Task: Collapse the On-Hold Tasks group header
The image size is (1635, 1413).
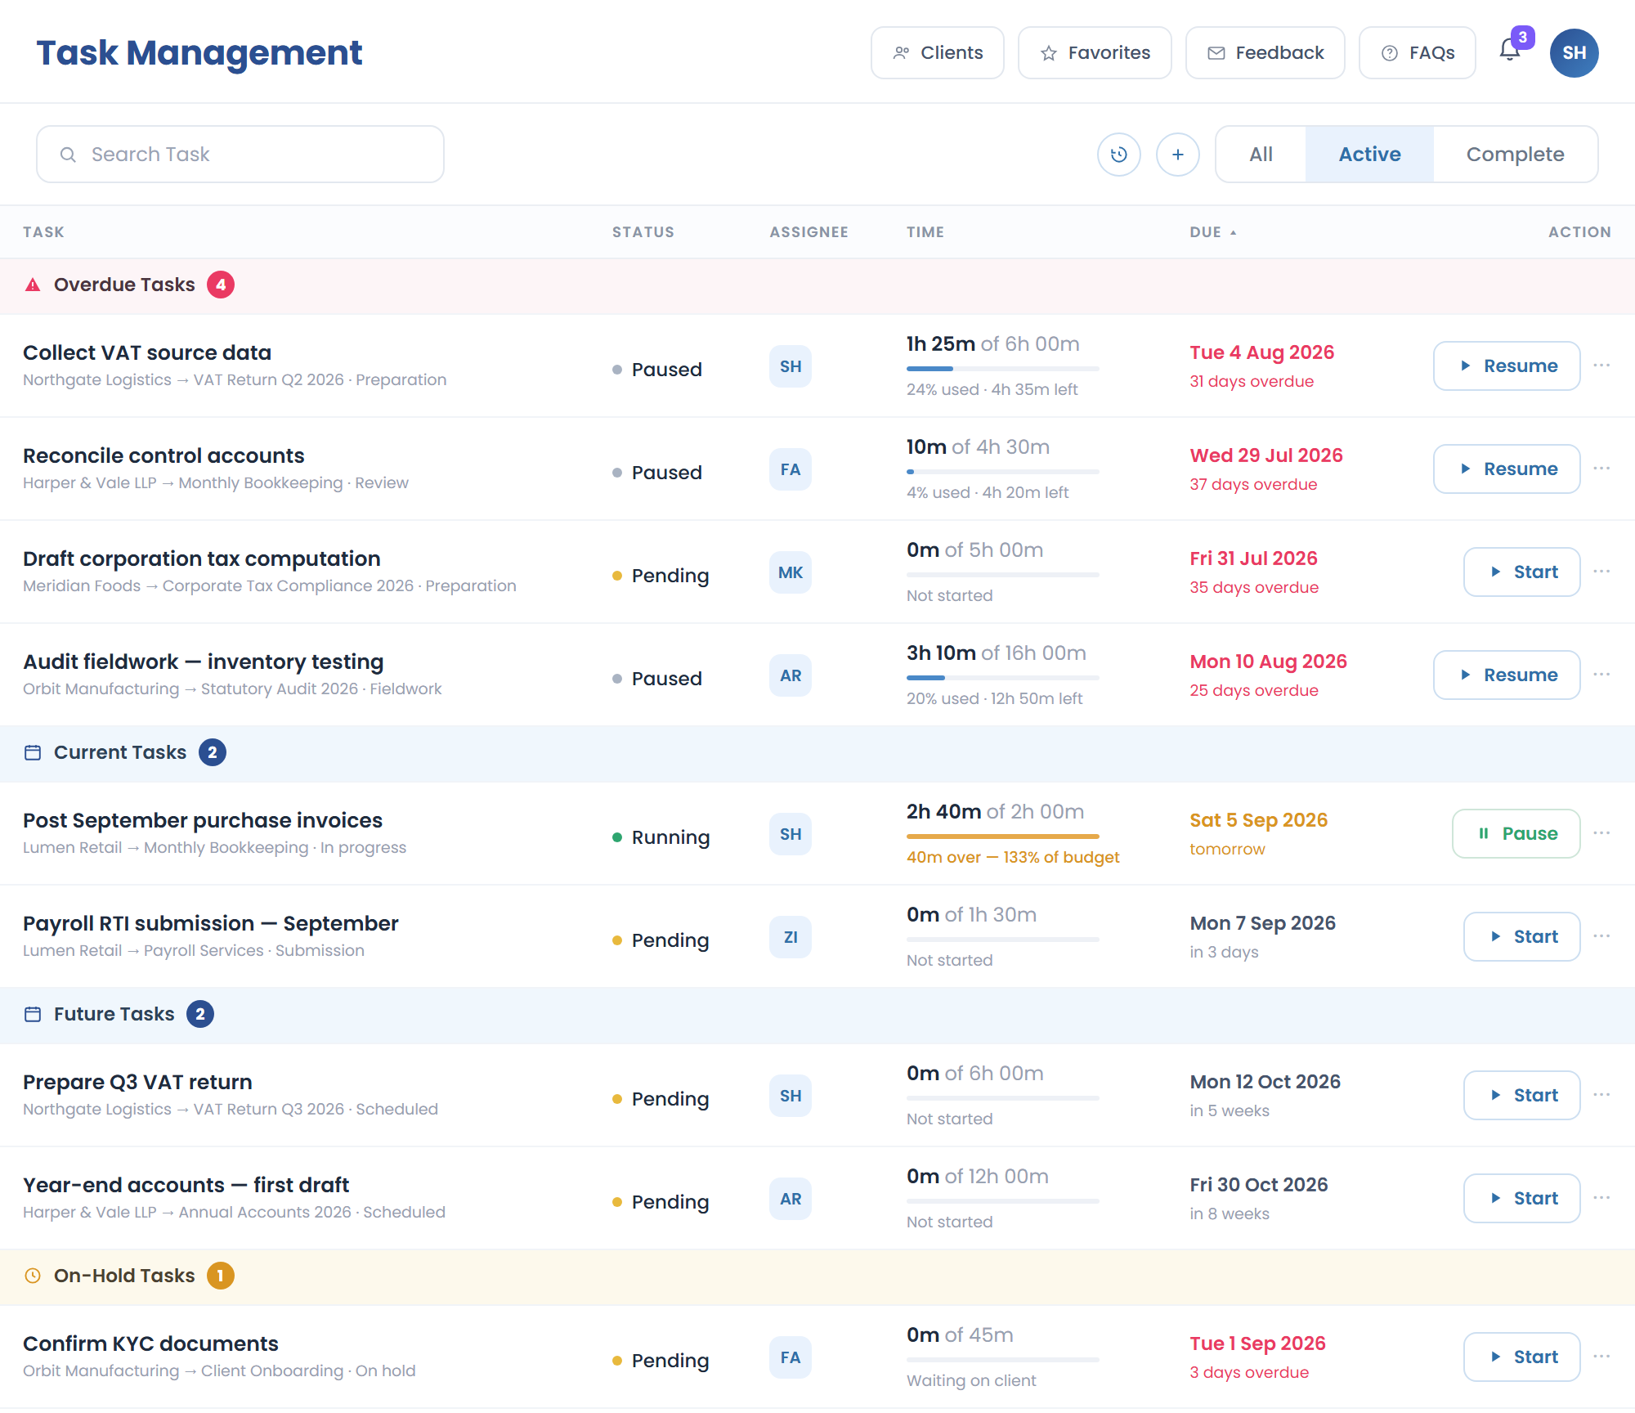Action: pos(817,1276)
